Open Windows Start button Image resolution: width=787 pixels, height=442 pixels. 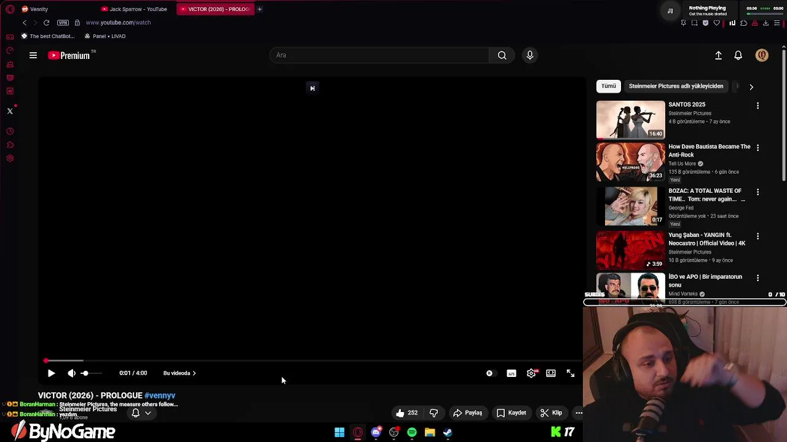tap(339, 433)
